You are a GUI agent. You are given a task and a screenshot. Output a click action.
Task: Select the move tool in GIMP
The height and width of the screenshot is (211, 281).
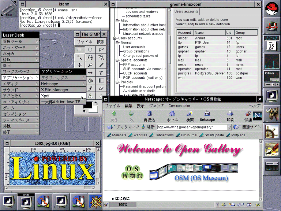click(x=79, y=65)
